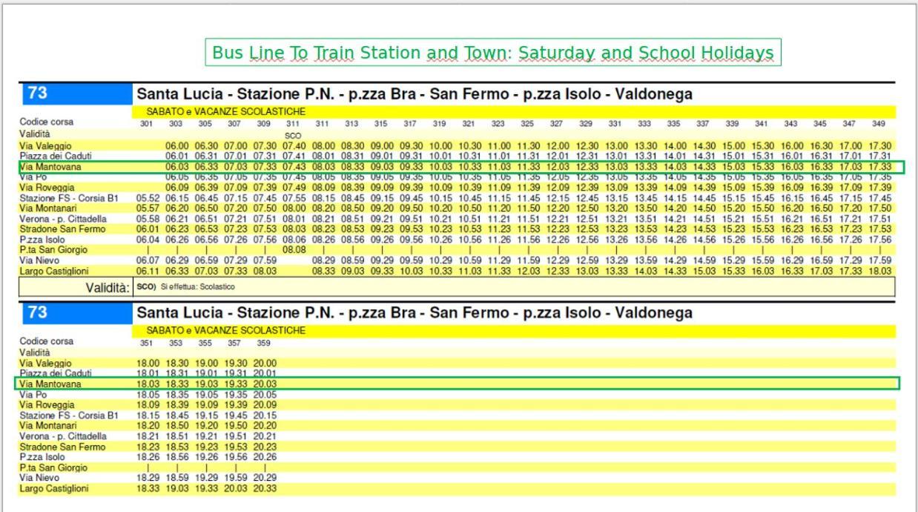
Task: Select the 05.52 departure at Stazione FS
Action: tap(148, 198)
